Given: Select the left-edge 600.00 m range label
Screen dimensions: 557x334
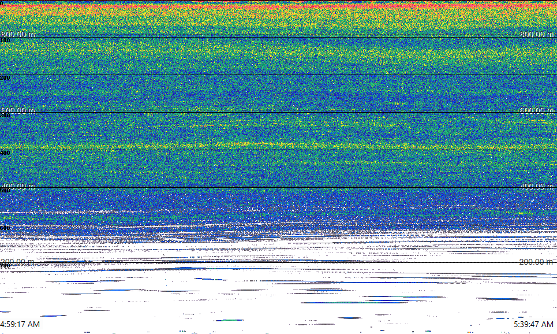Looking at the screenshot, I should (18, 110).
